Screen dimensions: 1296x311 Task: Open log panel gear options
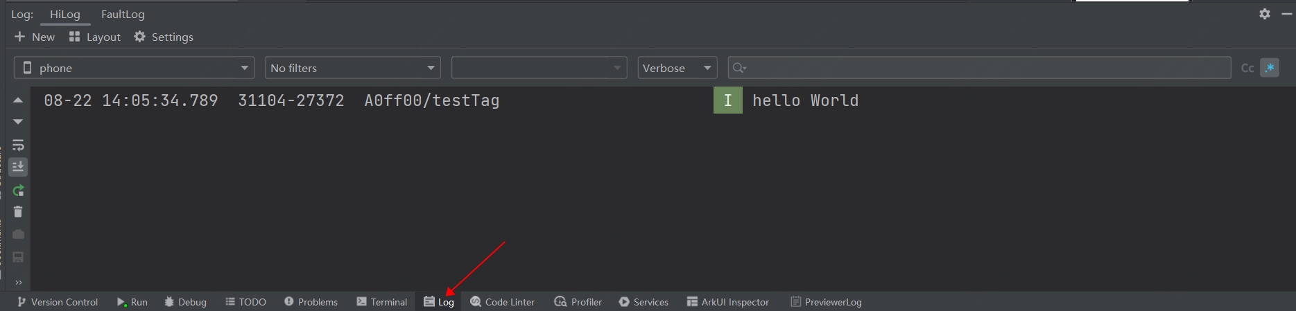pos(1265,14)
